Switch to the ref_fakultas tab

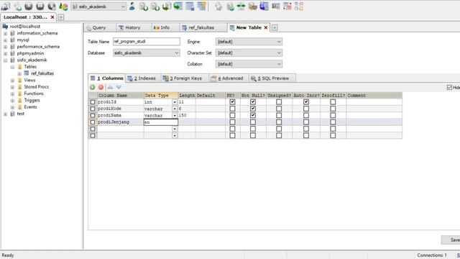tap(201, 27)
